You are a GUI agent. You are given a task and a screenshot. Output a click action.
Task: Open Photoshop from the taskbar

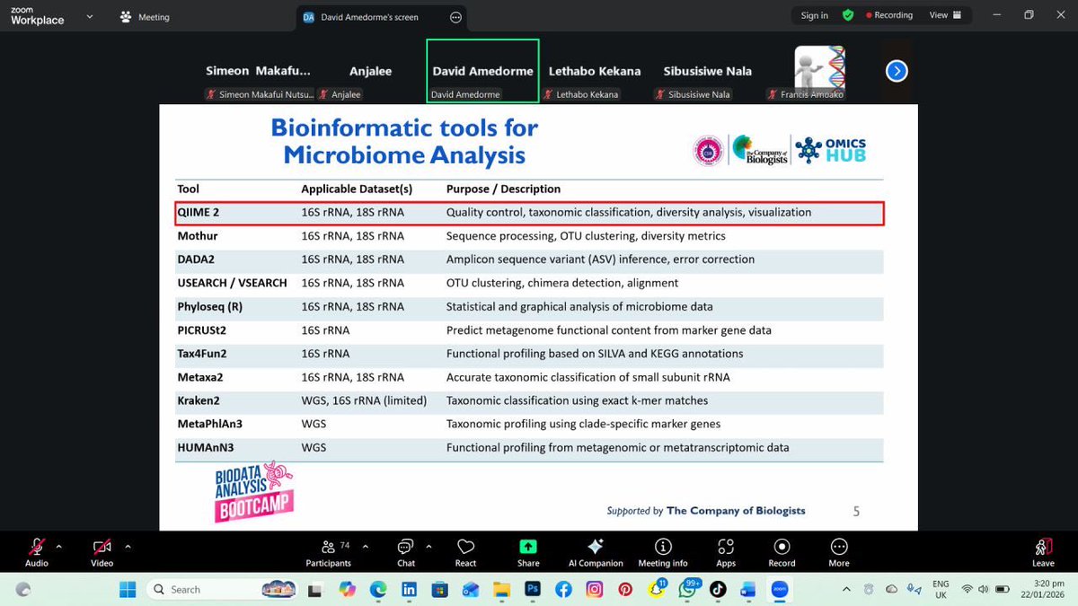click(533, 589)
